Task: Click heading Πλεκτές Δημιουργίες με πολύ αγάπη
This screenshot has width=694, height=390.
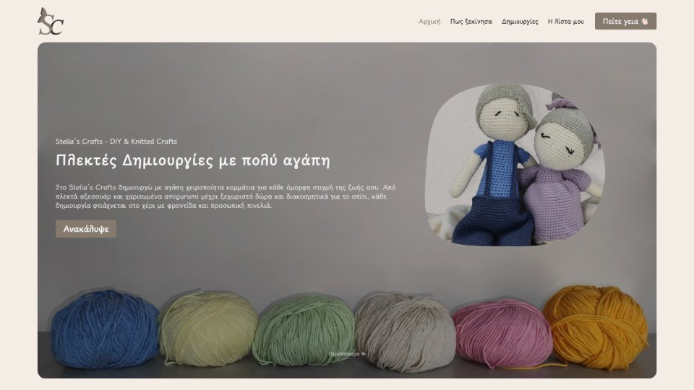Action: click(192, 160)
